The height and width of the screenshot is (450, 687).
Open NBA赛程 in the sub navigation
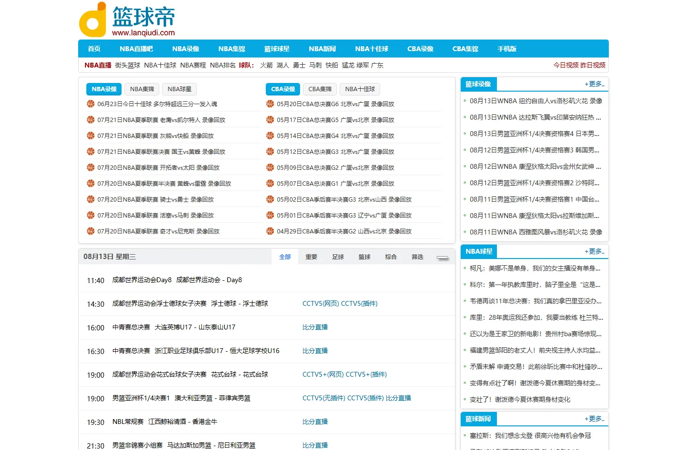(193, 65)
